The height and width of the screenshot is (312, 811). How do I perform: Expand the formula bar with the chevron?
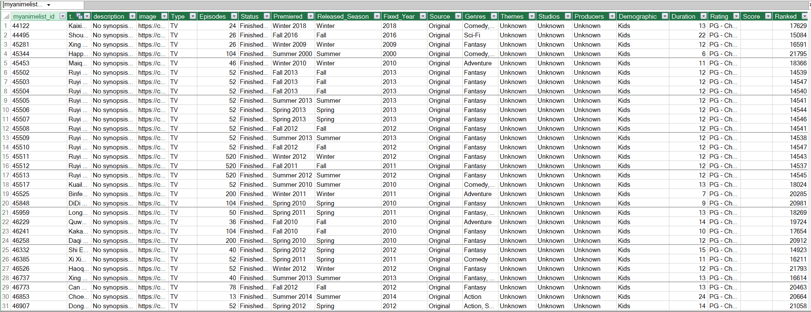click(x=809, y=5)
